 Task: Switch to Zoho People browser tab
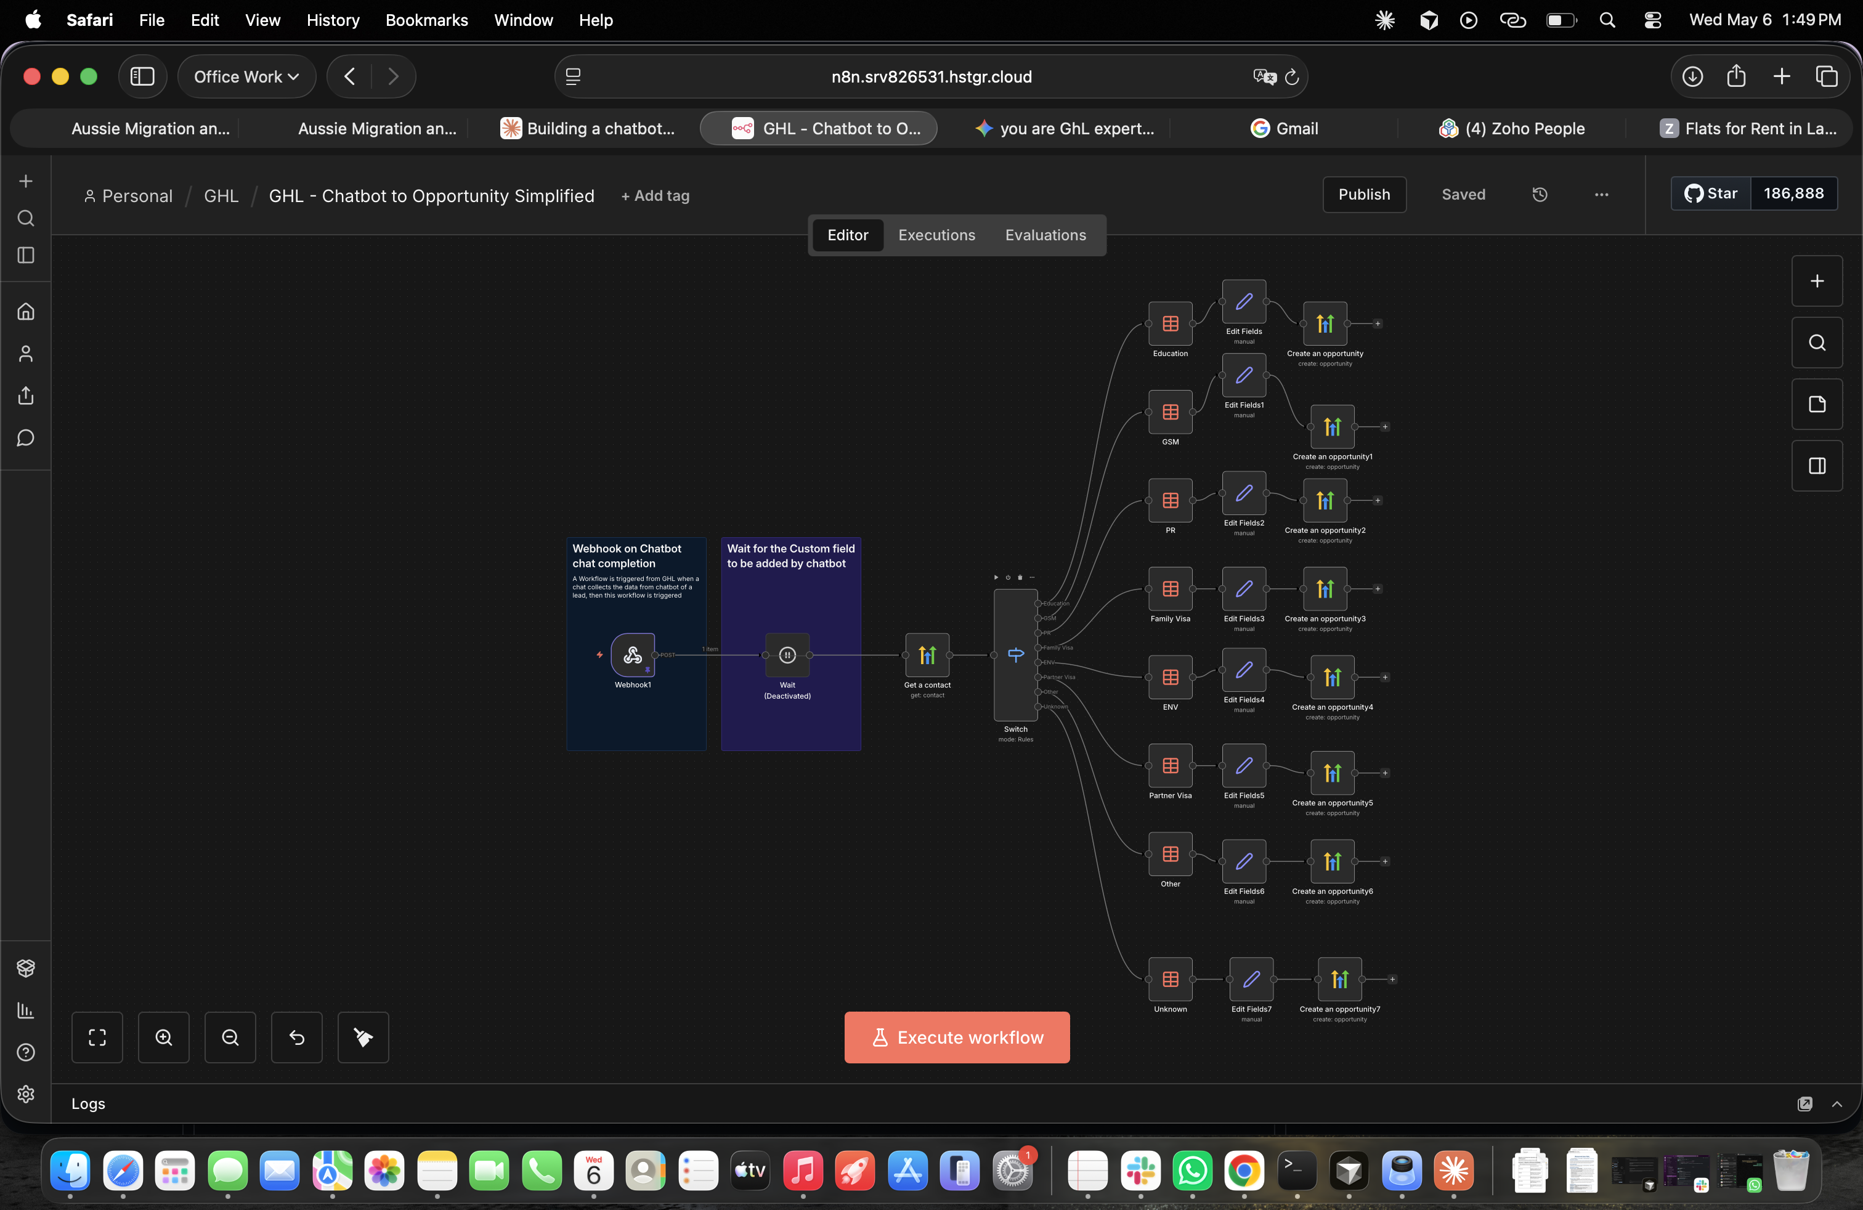coord(1512,128)
